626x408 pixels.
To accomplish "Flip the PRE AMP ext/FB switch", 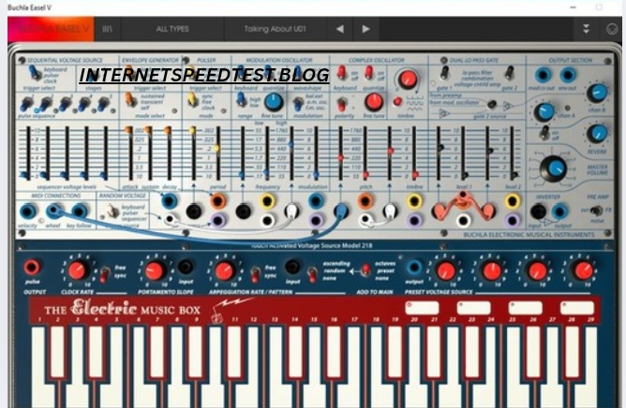I will tap(596, 211).
